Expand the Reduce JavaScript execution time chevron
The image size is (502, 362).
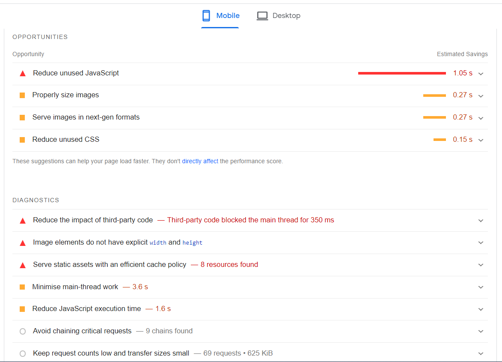point(481,309)
